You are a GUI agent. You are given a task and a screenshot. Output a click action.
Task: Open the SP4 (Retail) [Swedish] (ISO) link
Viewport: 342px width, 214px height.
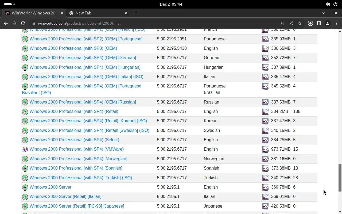point(90,130)
